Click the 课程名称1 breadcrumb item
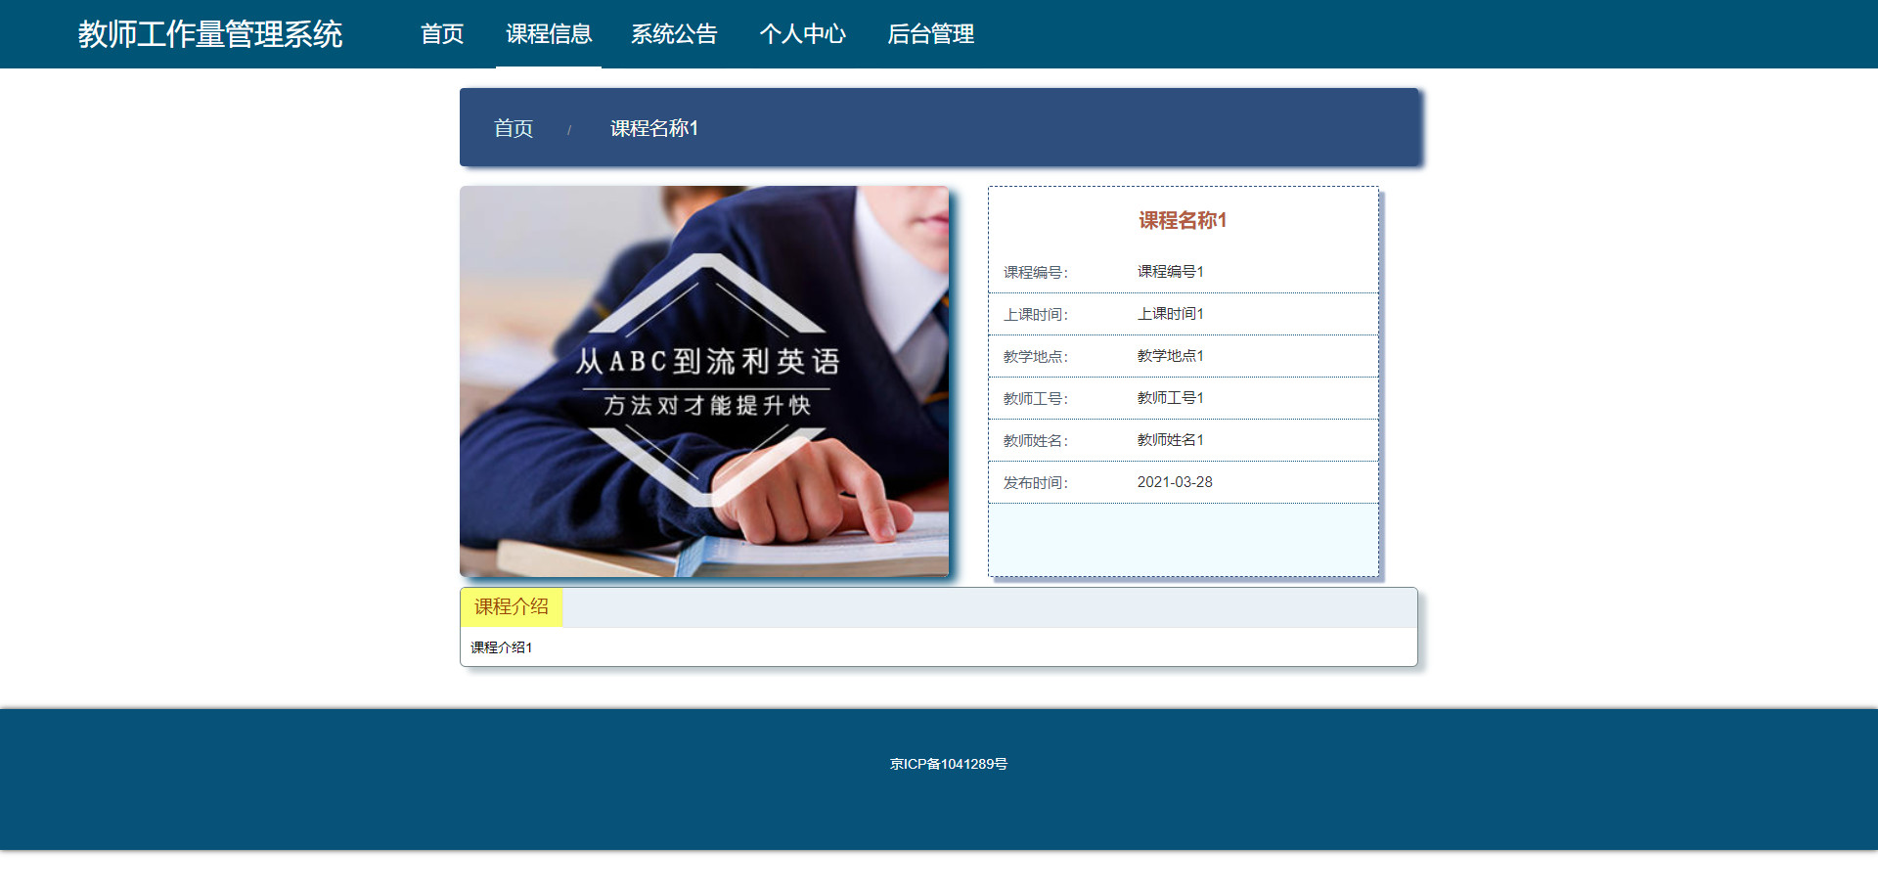1878x891 pixels. click(654, 128)
